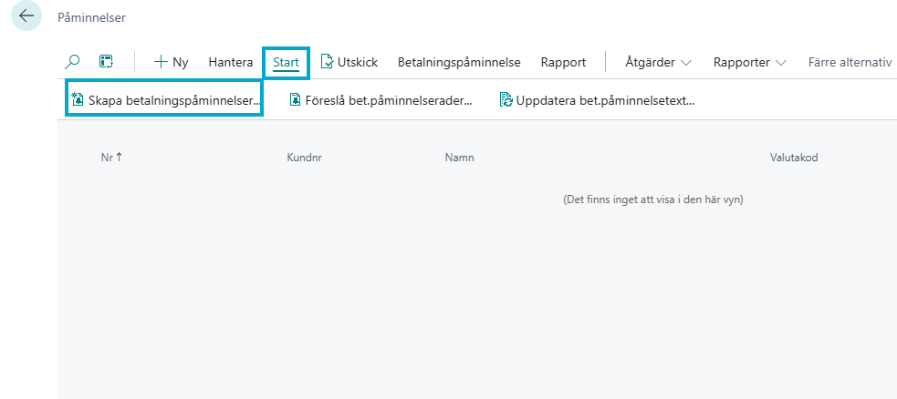
Task: Click the Valutakod column header
Action: pos(794,158)
